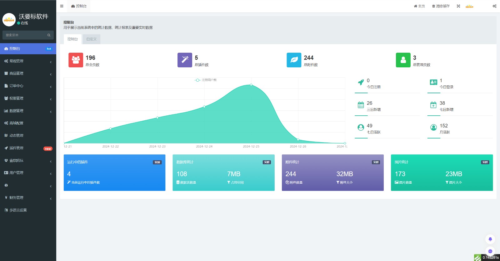The width and height of the screenshot is (500, 261).
Task: Open the chat bubble floating icon
Action: [x=490, y=251]
